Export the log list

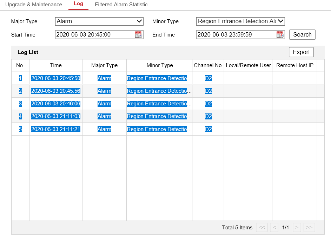[301, 52]
